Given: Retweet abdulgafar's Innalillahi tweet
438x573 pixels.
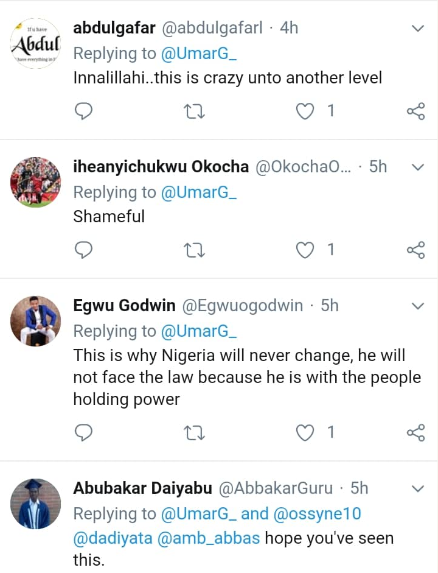Looking at the screenshot, I should pyautogui.click(x=195, y=111).
